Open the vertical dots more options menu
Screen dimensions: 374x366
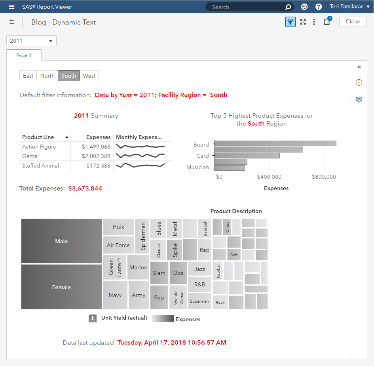pos(314,22)
